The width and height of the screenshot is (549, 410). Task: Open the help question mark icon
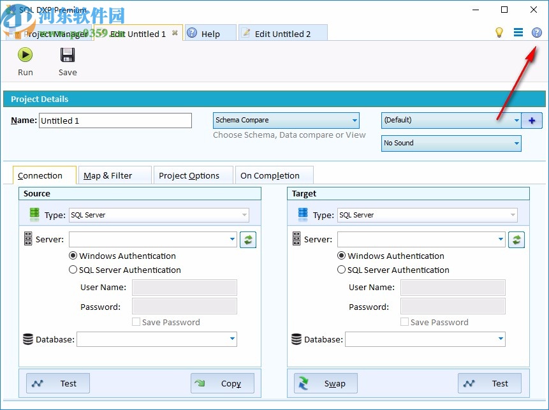pyautogui.click(x=536, y=33)
